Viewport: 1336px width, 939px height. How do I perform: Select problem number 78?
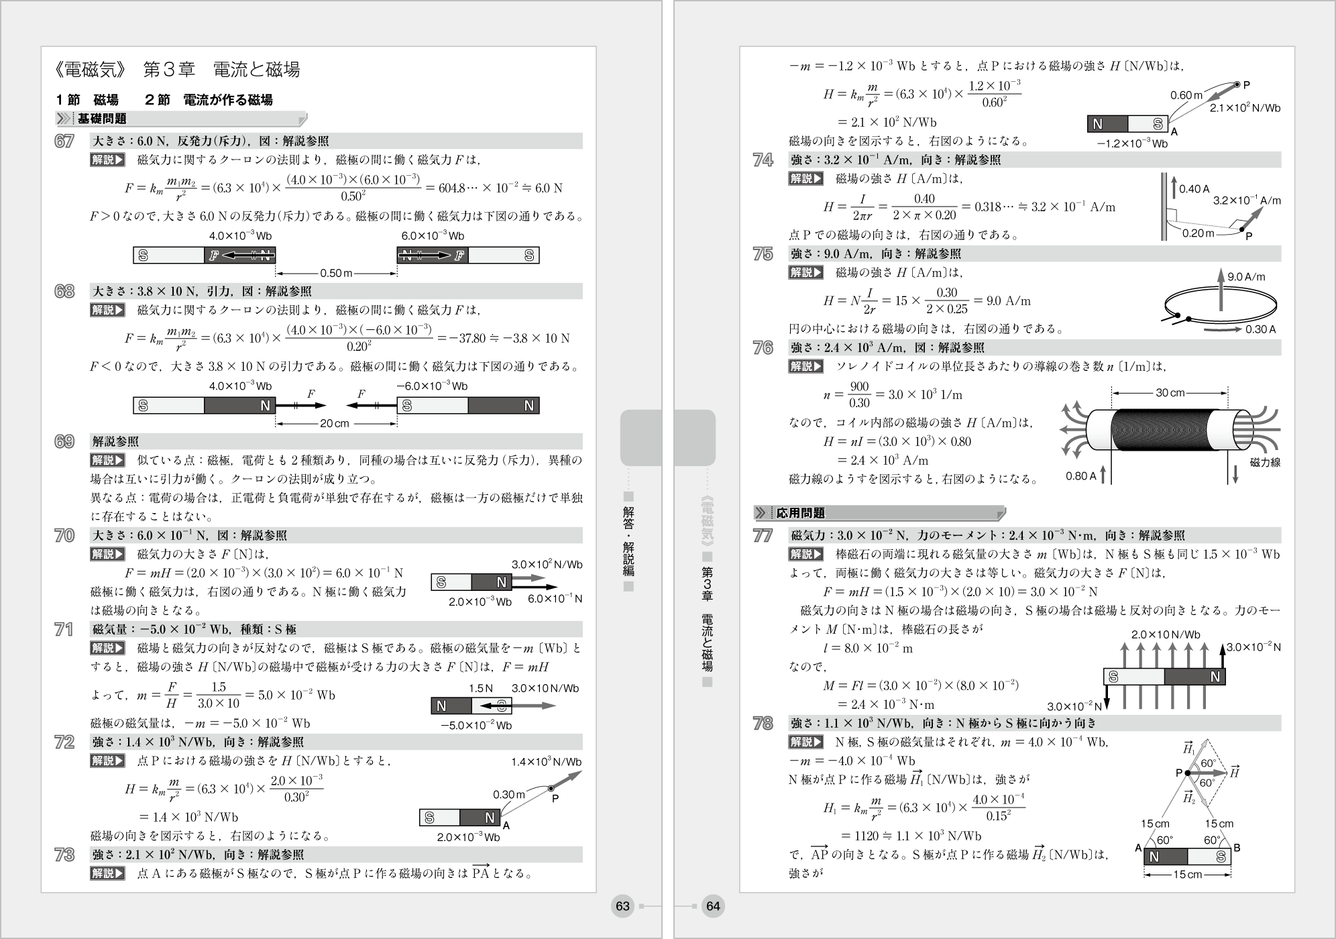click(x=763, y=724)
